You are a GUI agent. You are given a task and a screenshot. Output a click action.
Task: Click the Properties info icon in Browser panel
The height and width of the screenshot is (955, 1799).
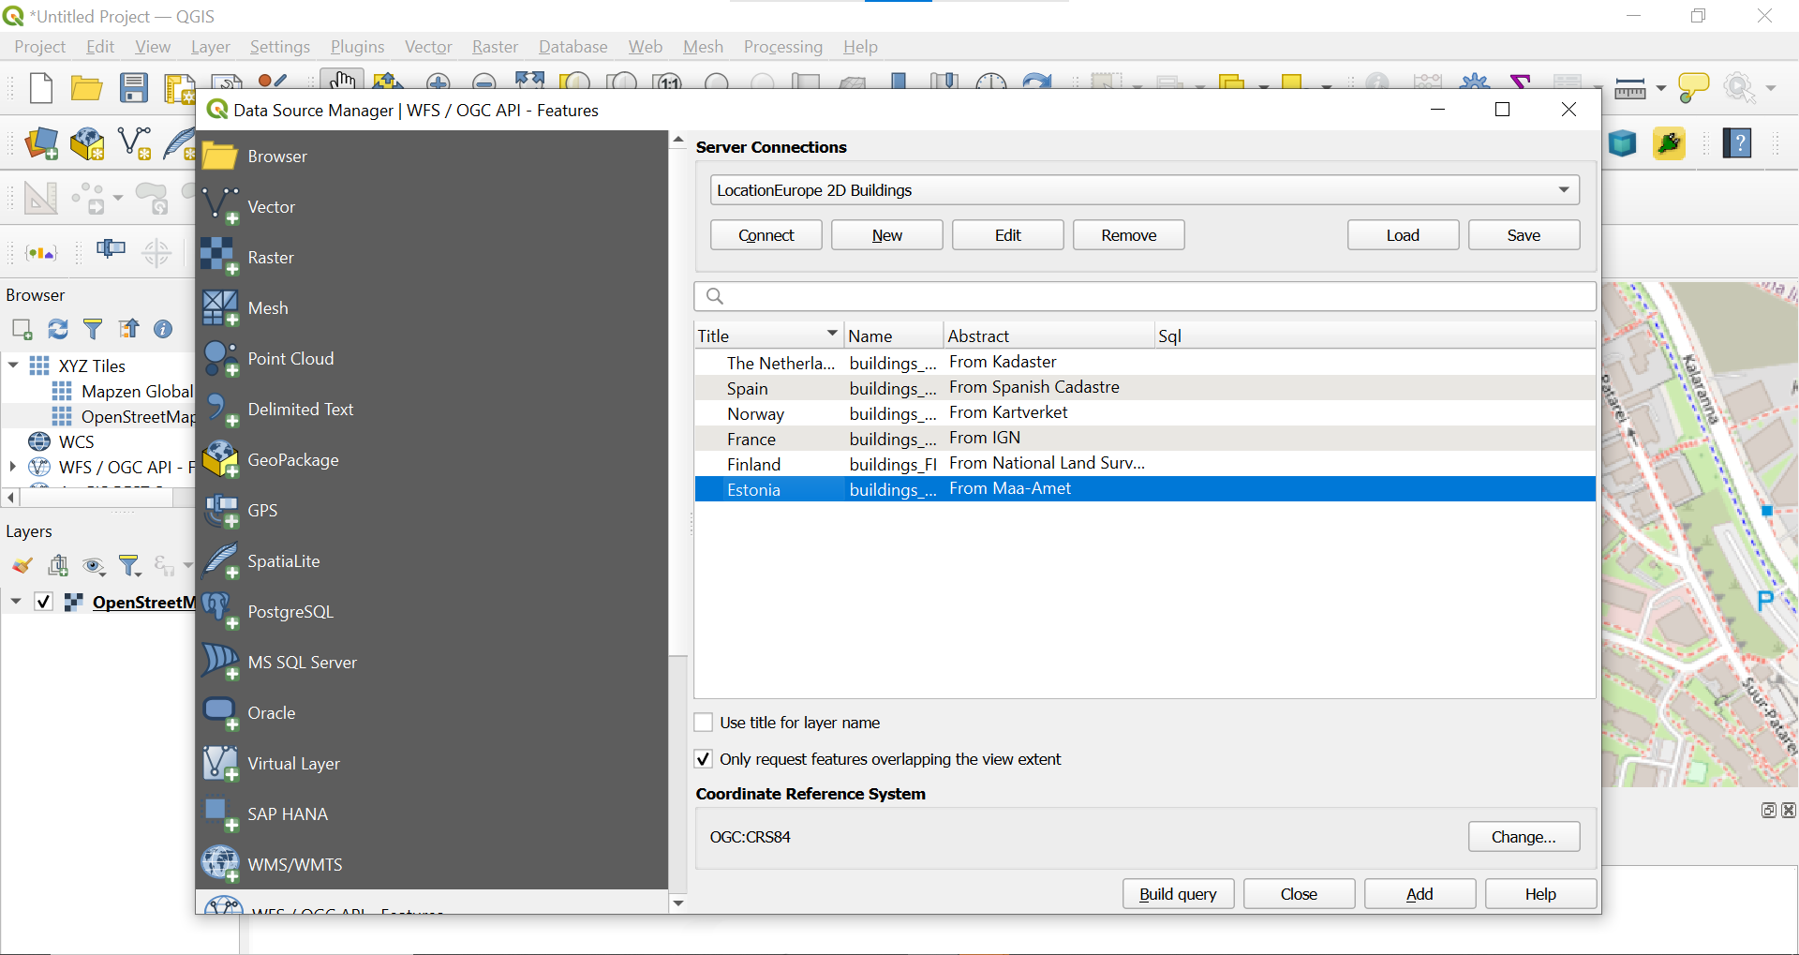pos(163,329)
